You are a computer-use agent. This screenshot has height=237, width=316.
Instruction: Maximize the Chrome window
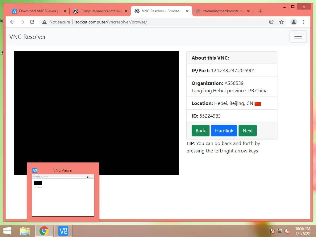293,7
